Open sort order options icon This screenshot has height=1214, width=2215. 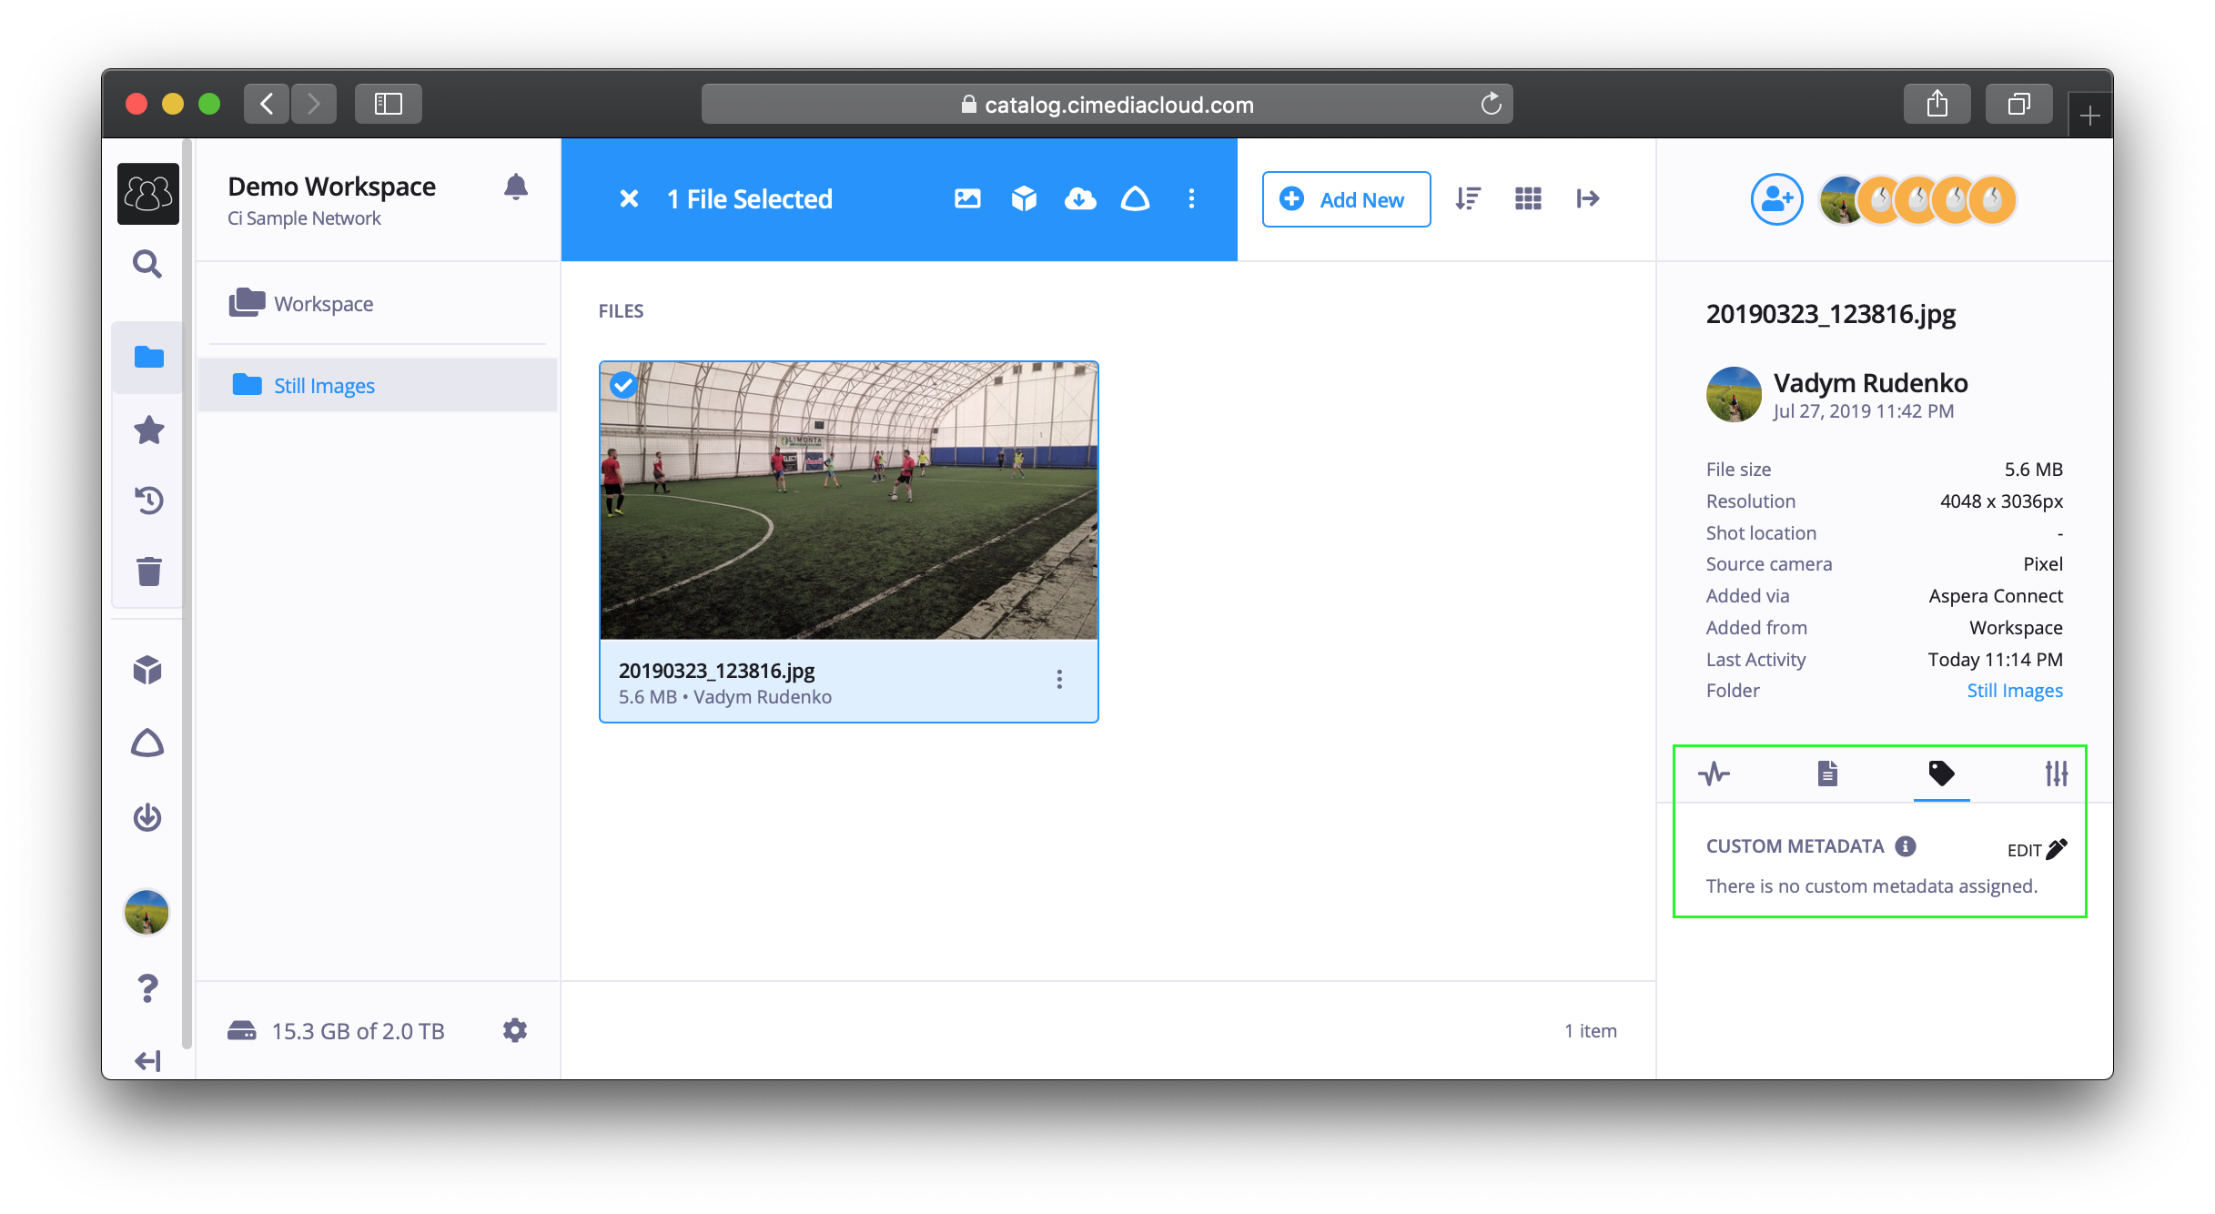click(1468, 198)
